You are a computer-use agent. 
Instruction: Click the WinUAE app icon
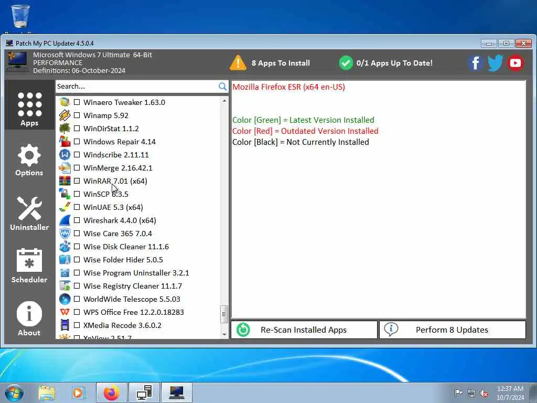(x=65, y=207)
